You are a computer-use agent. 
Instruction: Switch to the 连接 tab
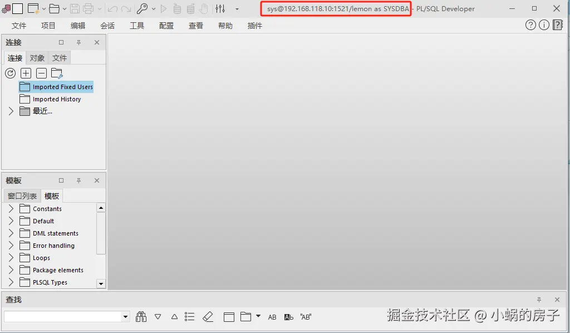tap(15, 58)
